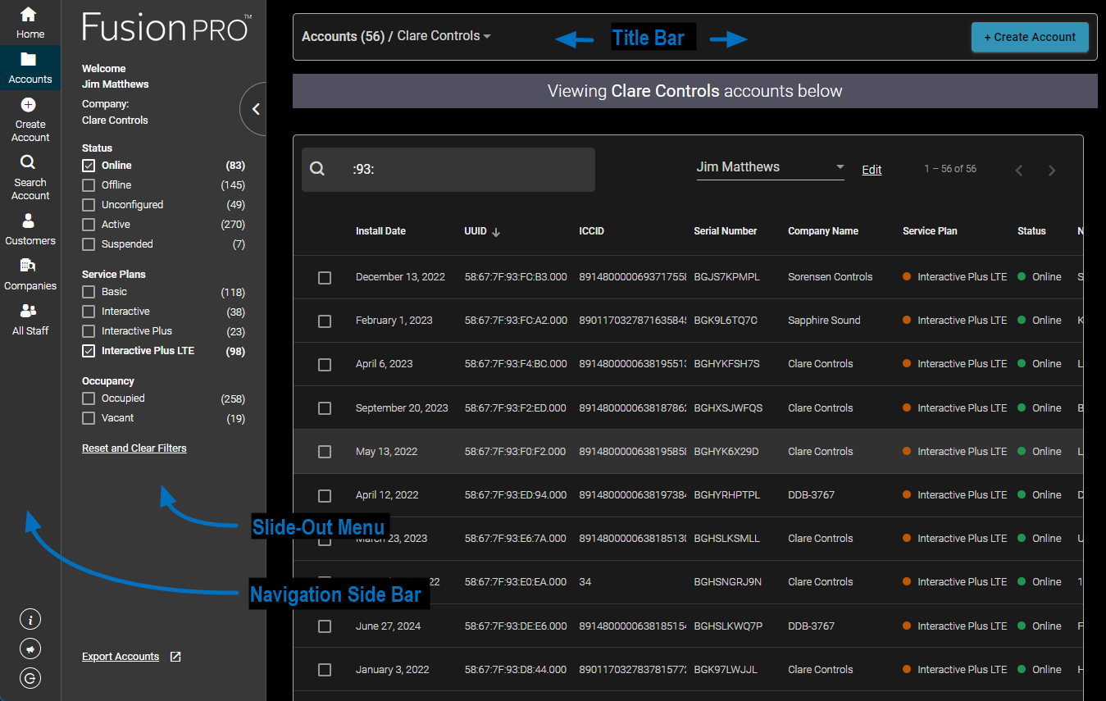The width and height of the screenshot is (1106, 701).
Task: Open Export Accounts
Action: 121,656
